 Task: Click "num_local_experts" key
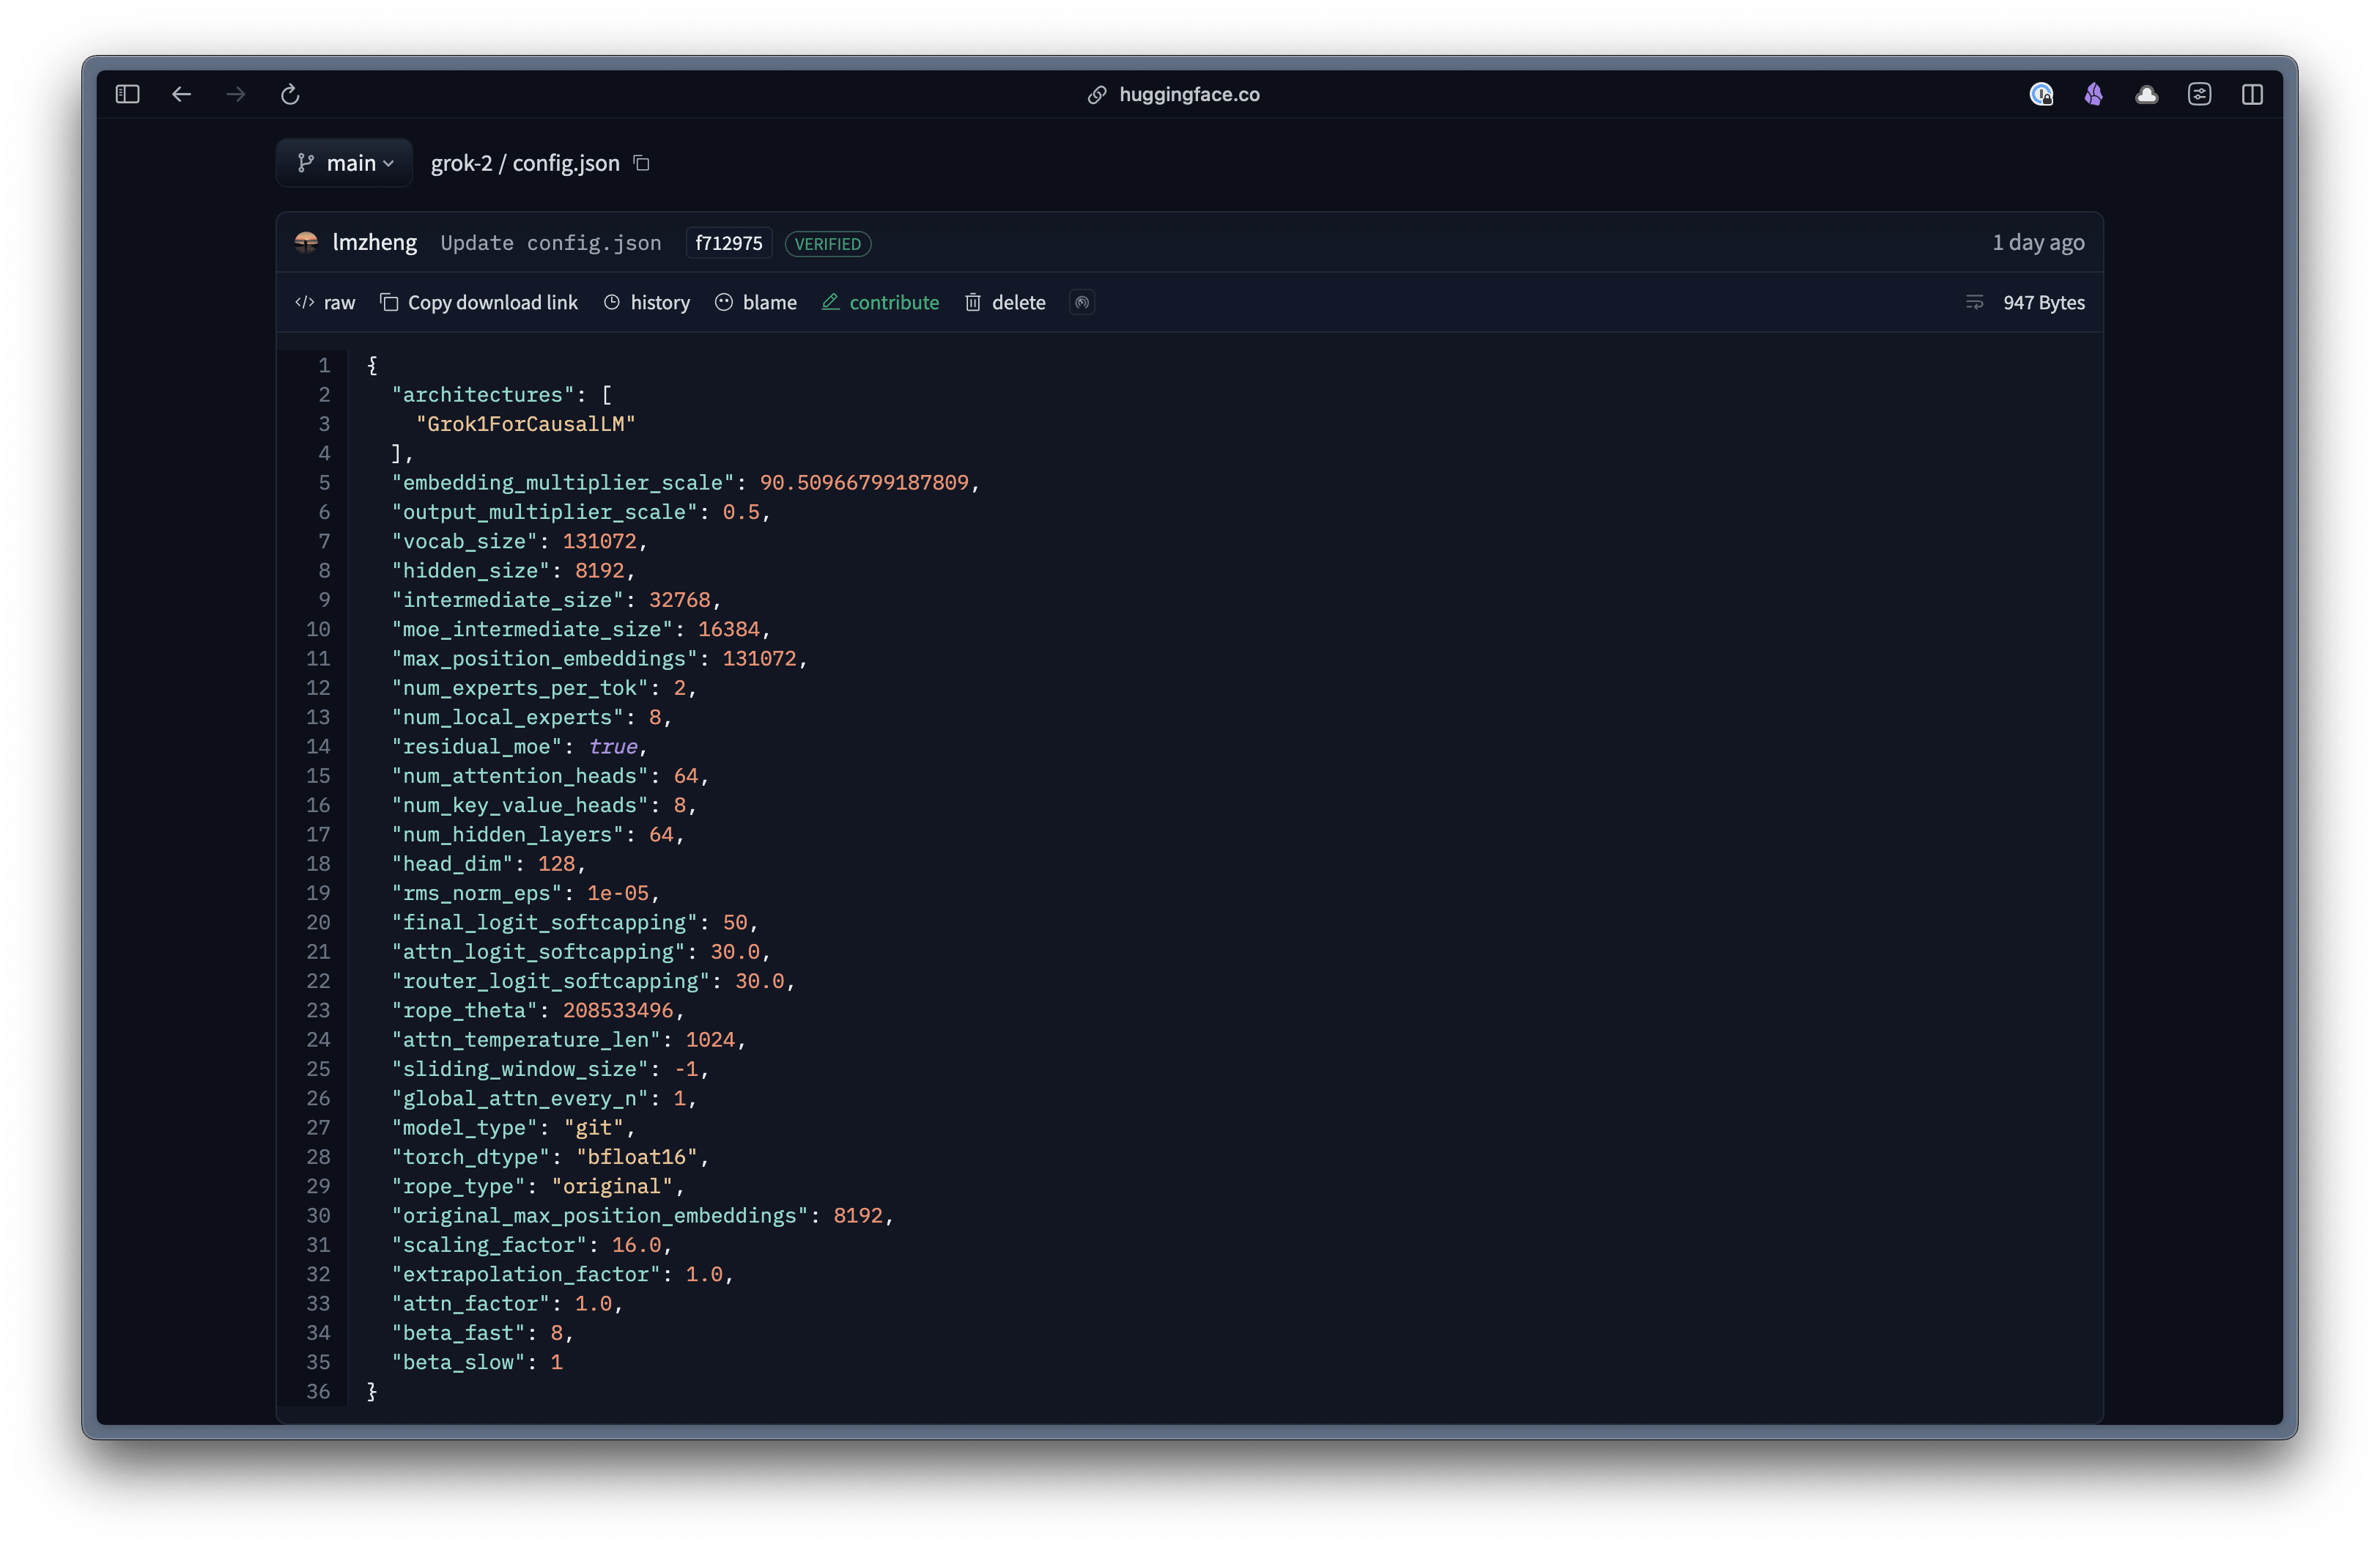[x=507, y=717]
